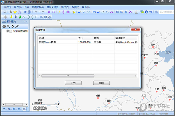Pin the 企业云收藏夹 panel

click(24, 21)
